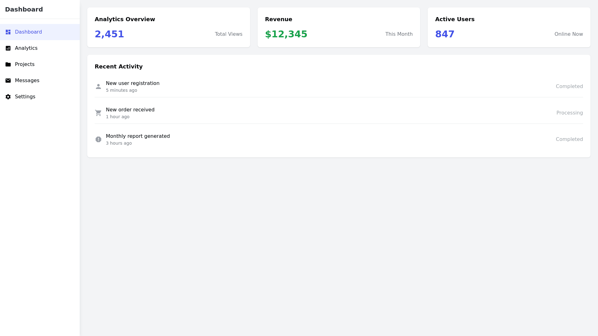Go to Projects in the sidebar
This screenshot has width=598, height=336.
25,64
